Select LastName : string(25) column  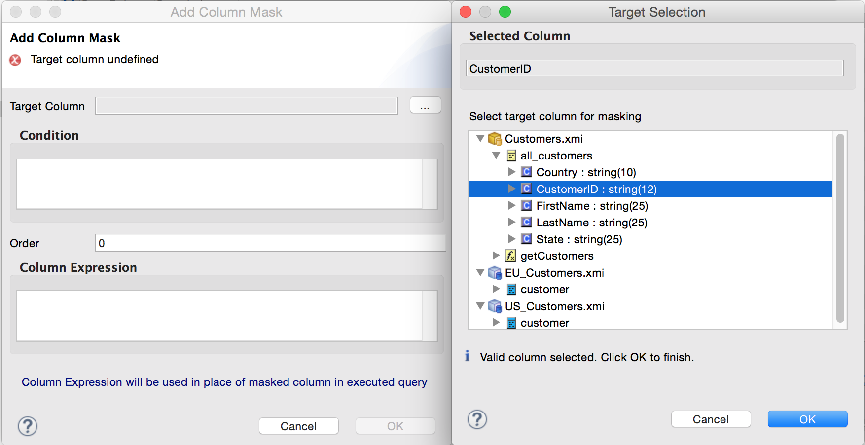pyautogui.click(x=591, y=222)
